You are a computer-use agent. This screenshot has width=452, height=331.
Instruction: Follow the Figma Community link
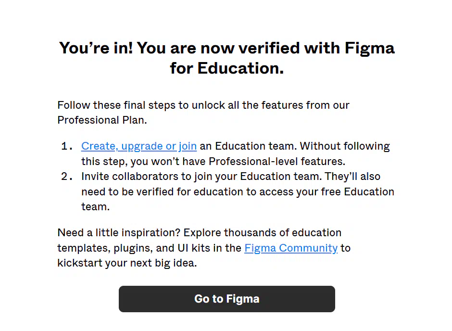coord(291,248)
